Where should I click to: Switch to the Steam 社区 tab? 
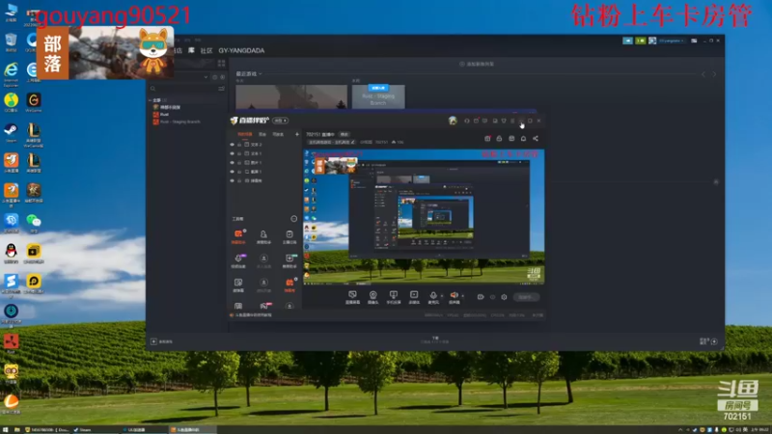coord(207,51)
